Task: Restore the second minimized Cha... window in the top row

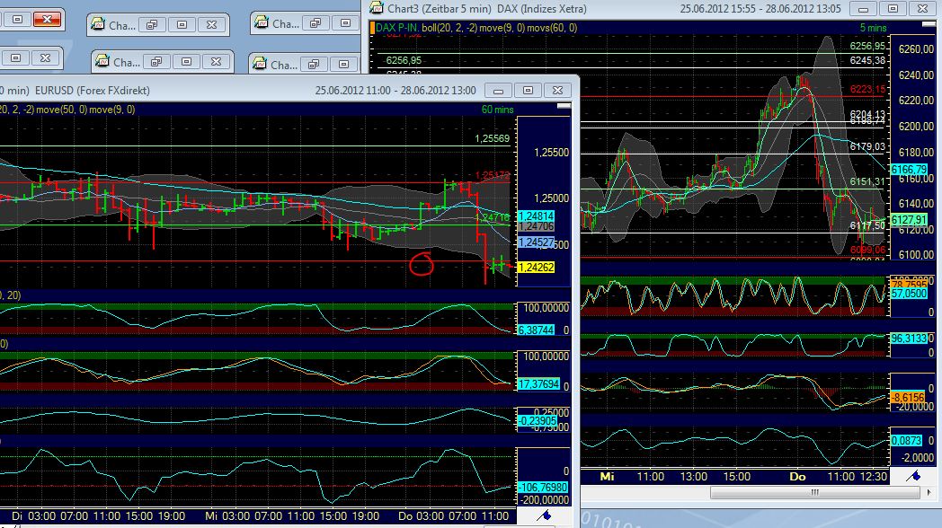Action: 315,23
